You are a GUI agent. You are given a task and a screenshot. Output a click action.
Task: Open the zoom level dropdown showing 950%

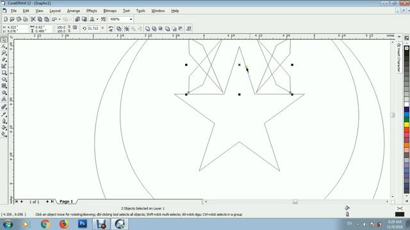click(x=131, y=19)
